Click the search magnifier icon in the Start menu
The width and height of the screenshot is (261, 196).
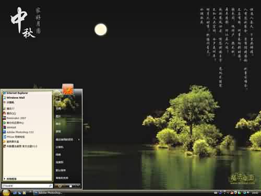[51, 186]
